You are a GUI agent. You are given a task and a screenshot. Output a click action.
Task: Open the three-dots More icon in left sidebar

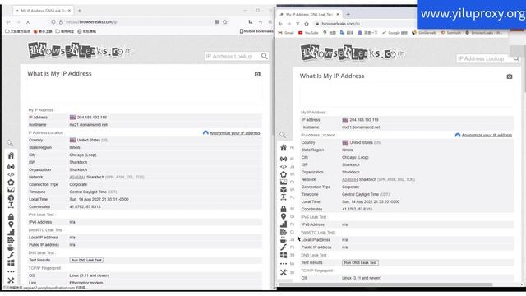click(x=11, y=271)
